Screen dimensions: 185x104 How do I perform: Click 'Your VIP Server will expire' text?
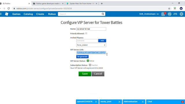[x=86, y=68]
